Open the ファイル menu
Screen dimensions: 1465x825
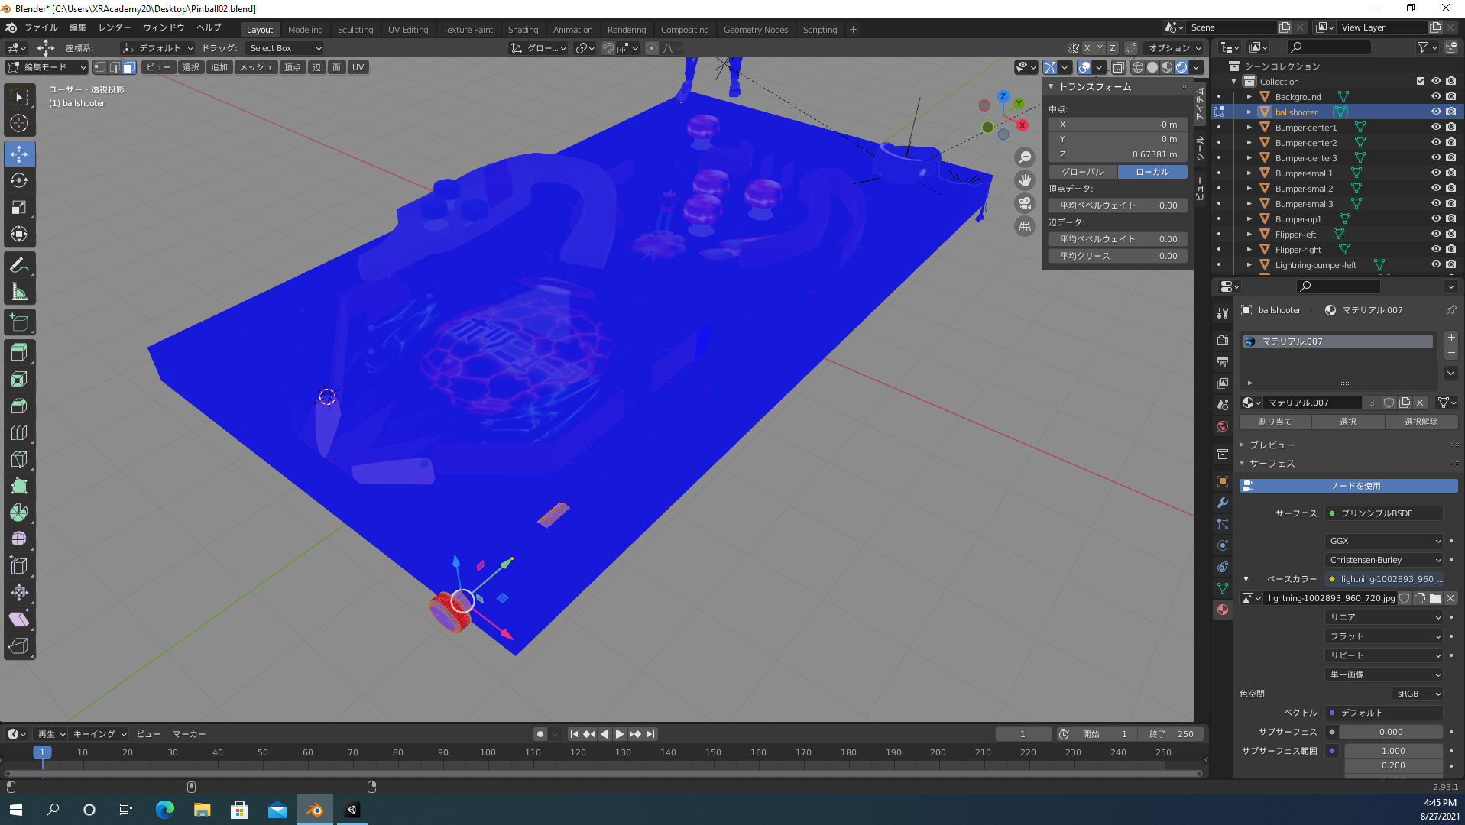(x=41, y=27)
